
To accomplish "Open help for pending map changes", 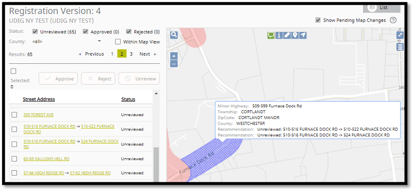I will click(393, 20).
